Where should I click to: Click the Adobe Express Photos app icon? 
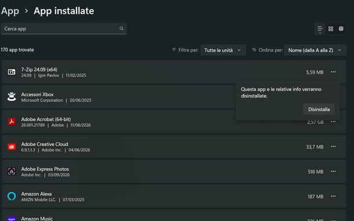[x=12, y=171]
